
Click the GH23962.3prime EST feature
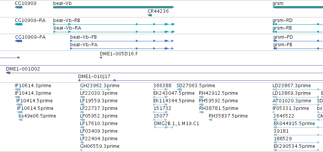click(95, 89)
